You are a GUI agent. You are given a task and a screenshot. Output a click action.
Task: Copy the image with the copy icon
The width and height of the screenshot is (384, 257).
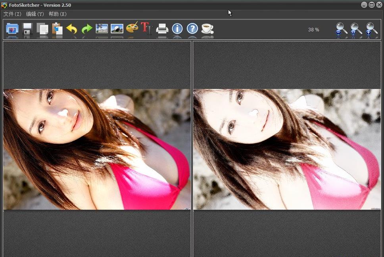point(42,29)
